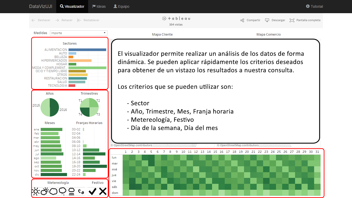Screen dimensions: 352x198
Task: Click heatmap cell for sáb day 2
Action: click(132, 187)
